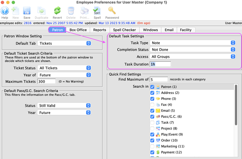This screenshot has width=242, height=159.
Task: Open the Spell Checker tab
Action: (x=125, y=30)
